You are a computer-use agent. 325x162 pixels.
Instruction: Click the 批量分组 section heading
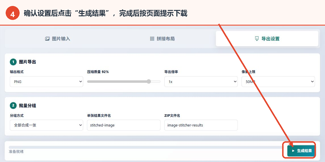click(x=27, y=106)
